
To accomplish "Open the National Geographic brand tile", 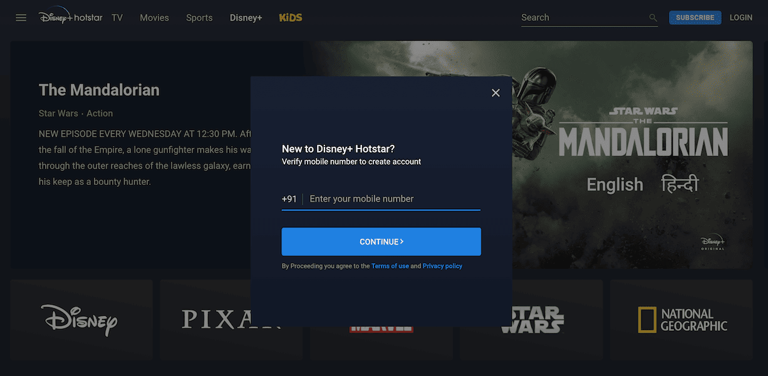I will point(682,319).
